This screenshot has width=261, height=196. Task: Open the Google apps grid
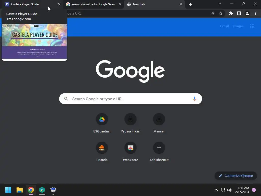(252, 26)
